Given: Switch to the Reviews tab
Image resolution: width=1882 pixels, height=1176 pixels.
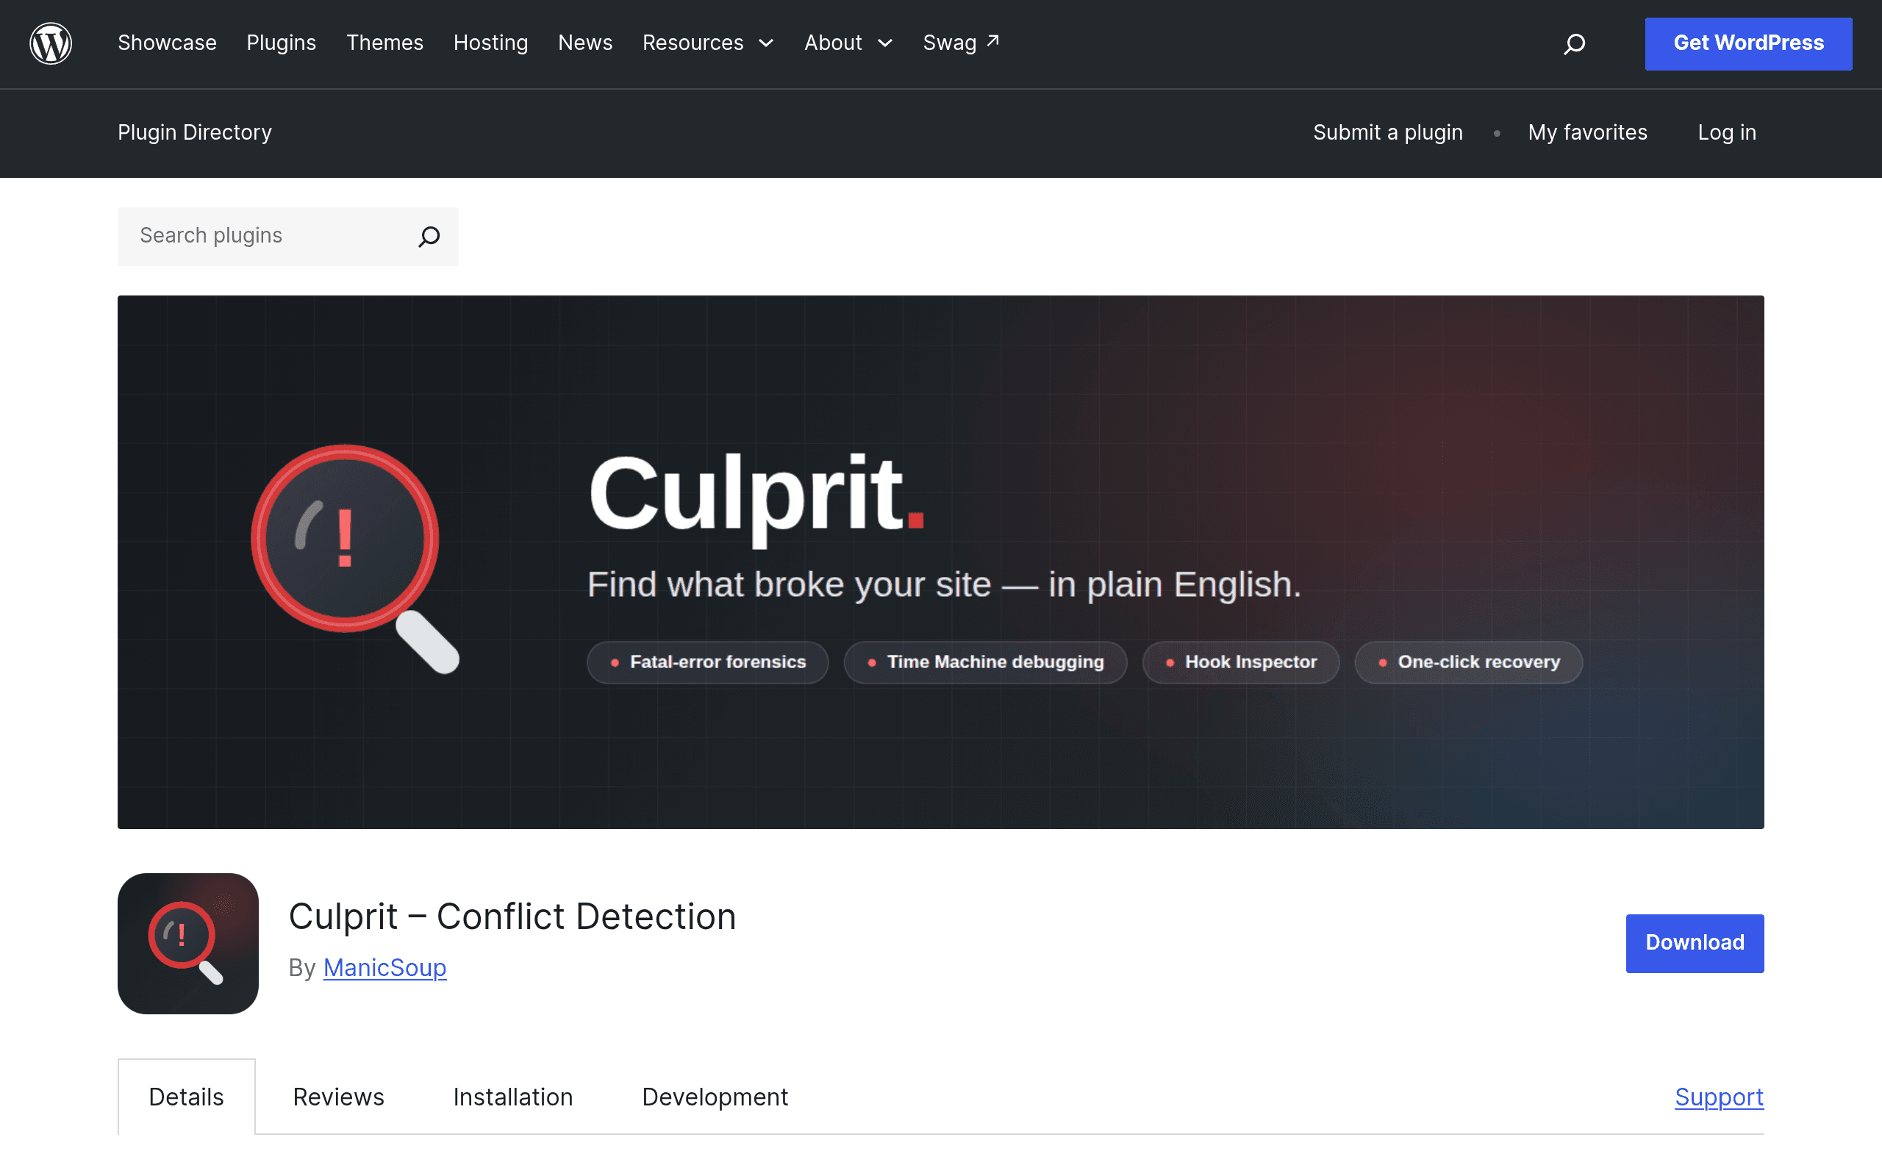Looking at the screenshot, I should pos(338,1097).
